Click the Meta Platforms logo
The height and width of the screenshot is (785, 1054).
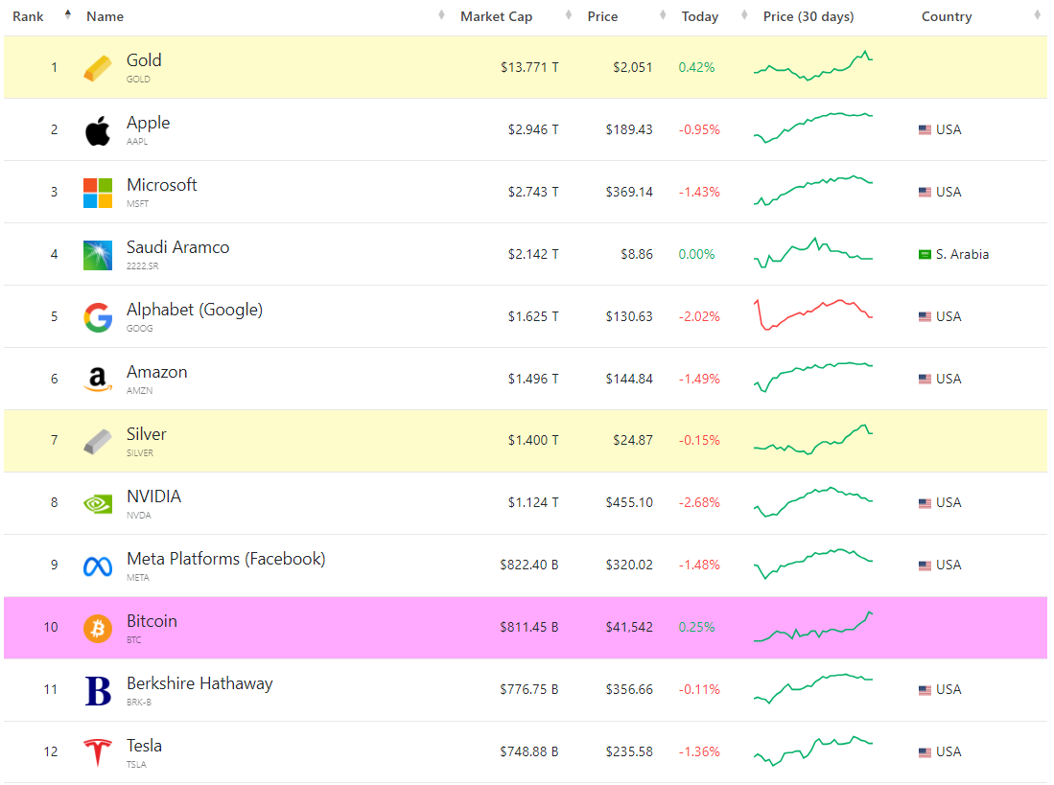click(98, 566)
